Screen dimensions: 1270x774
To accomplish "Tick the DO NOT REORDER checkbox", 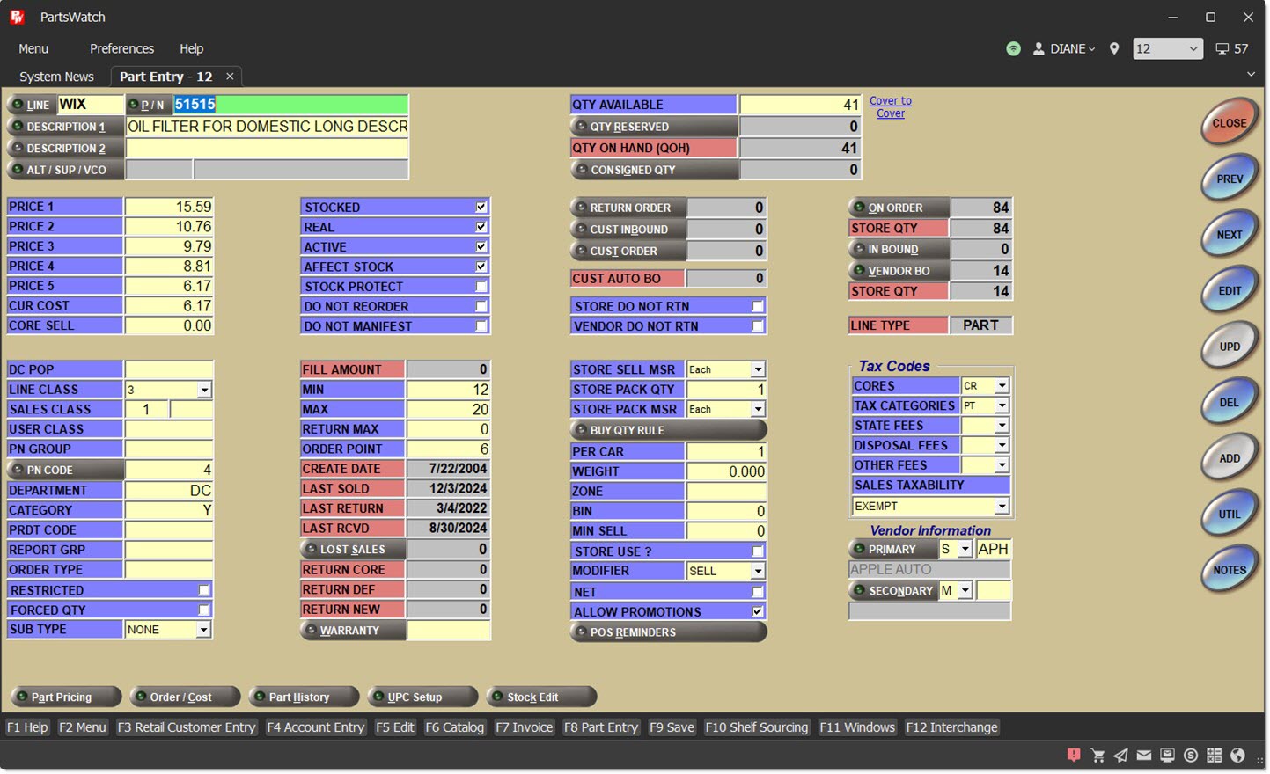I will pyautogui.click(x=481, y=306).
